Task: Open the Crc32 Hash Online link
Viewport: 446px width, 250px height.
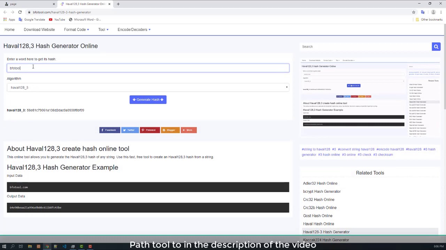Action: pos(318,200)
